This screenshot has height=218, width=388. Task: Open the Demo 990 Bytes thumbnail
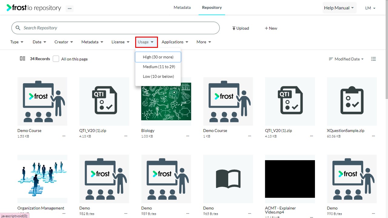(352, 179)
